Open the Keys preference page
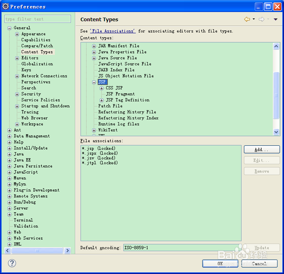The image size is (284, 274). 26,70
